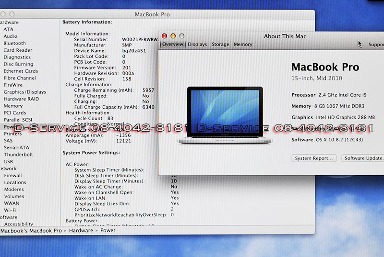This screenshot has height=257, width=384.
Task: Open Wi-Fi network section
Action: click(10, 210)
